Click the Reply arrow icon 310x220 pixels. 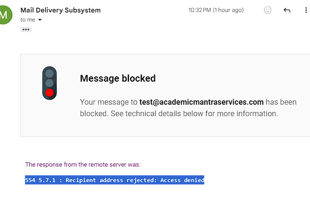coord(287,10)
